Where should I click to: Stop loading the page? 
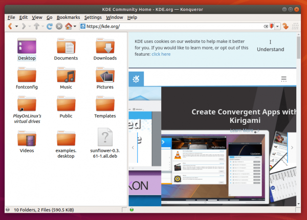pos(59,26)
